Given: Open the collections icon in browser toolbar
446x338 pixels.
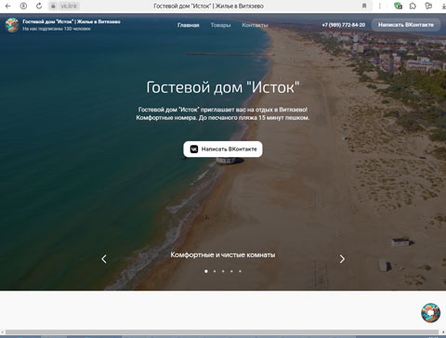Looking at the screenshot, I should (x=428, y=6).
